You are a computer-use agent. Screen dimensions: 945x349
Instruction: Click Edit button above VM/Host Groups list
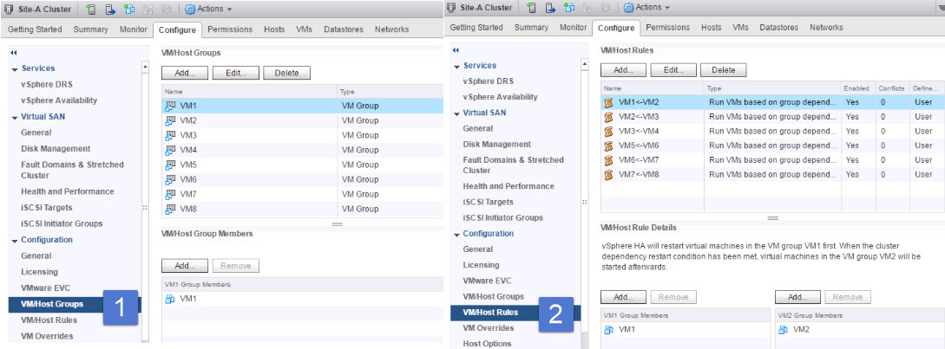[x=236, y=73]
